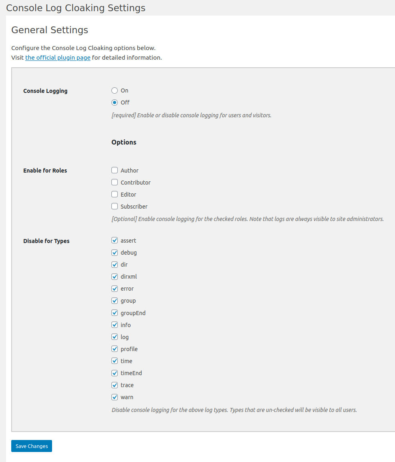395x462 pixels.
Task: Enable console logging for Author role
Action: 115,171
